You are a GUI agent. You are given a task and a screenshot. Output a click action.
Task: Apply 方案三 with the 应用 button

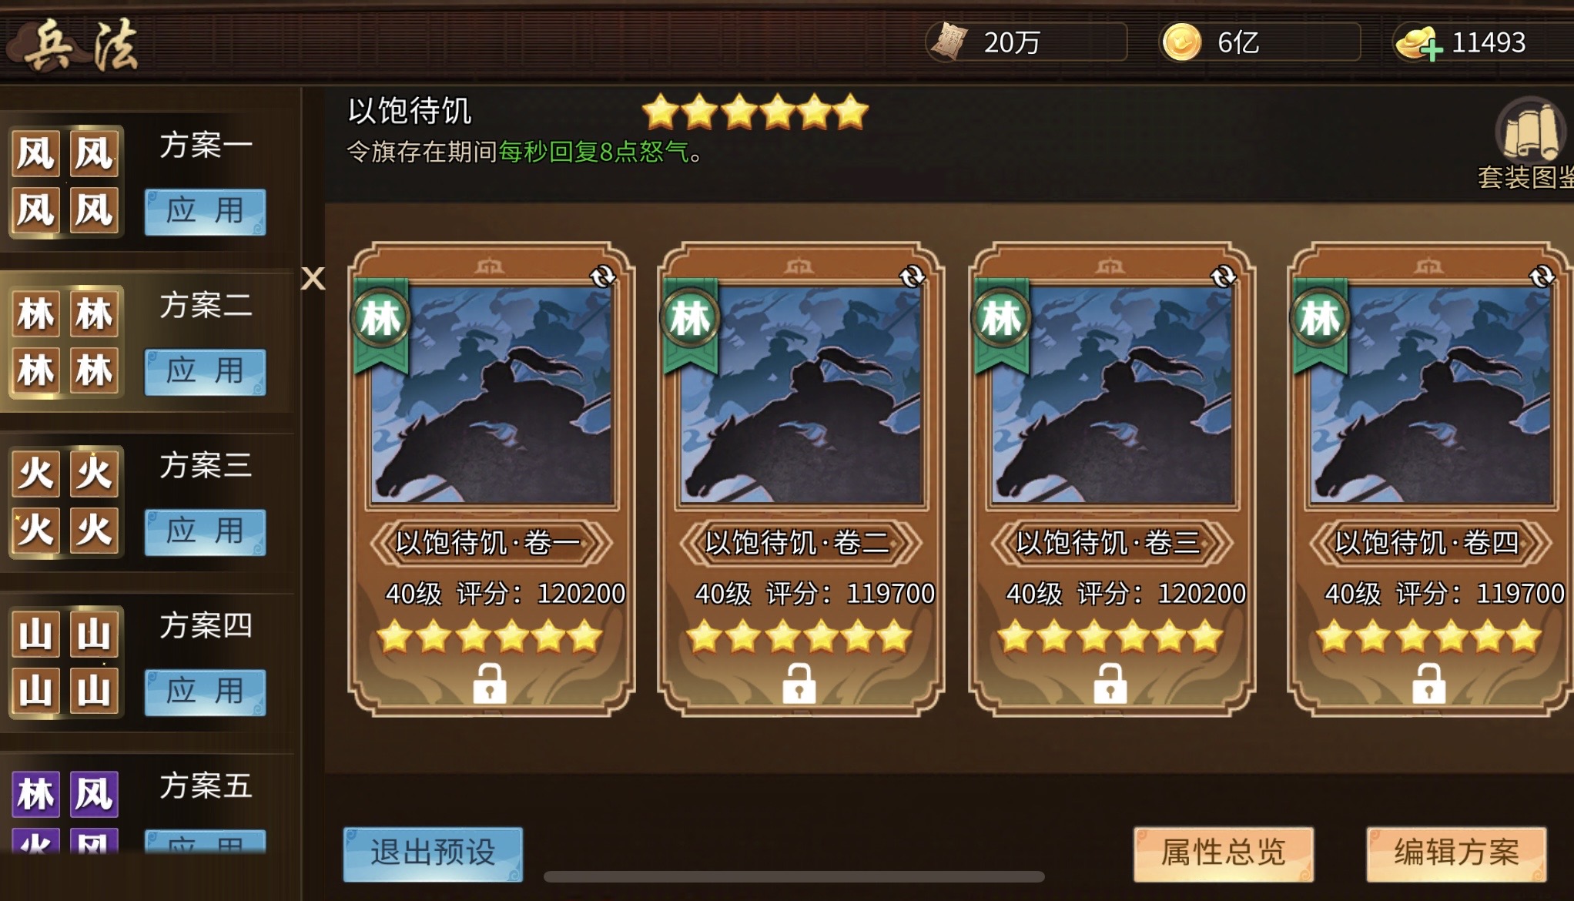pos(205,532)
